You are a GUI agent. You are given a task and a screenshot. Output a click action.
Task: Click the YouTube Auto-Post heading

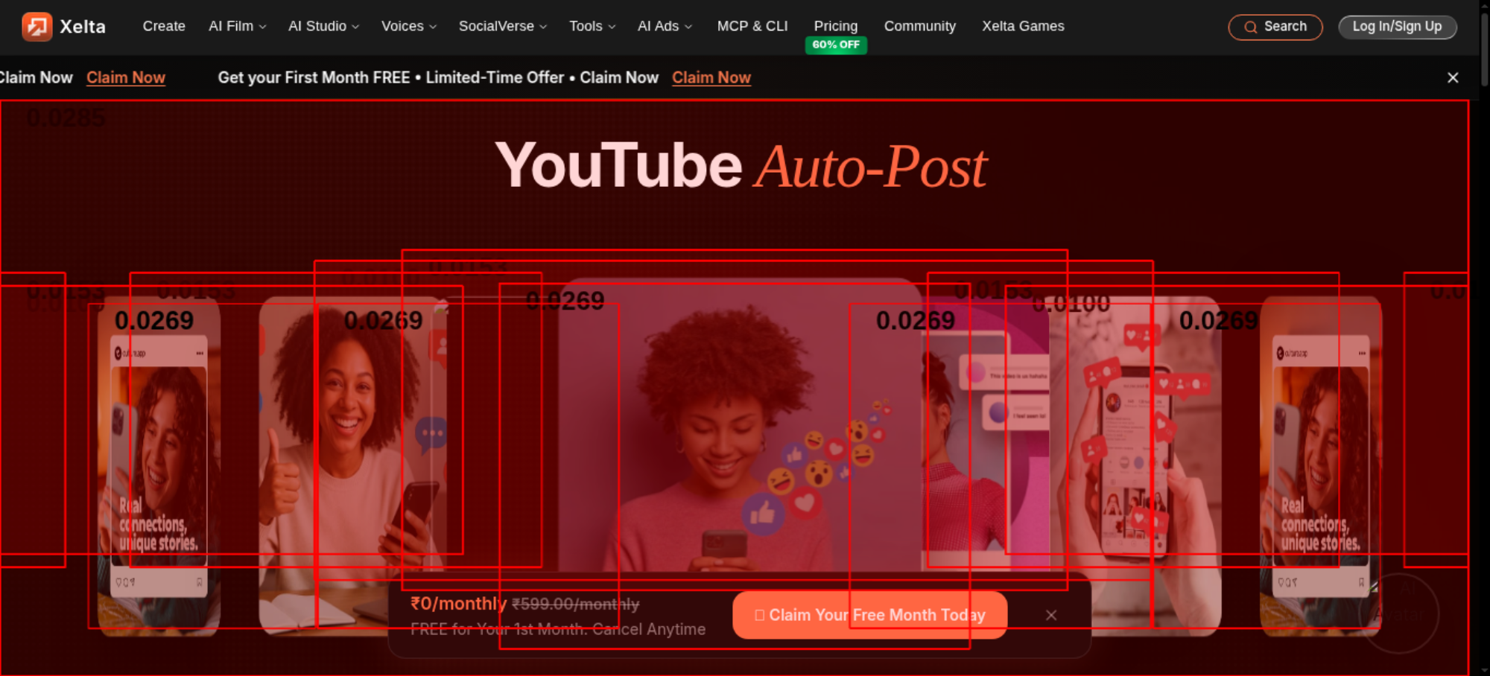(741, 166)
